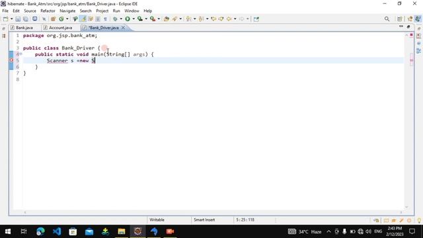The image size is (423, 238).
Task: Open the Back history dropdown arrow
Action: [235, 19]
